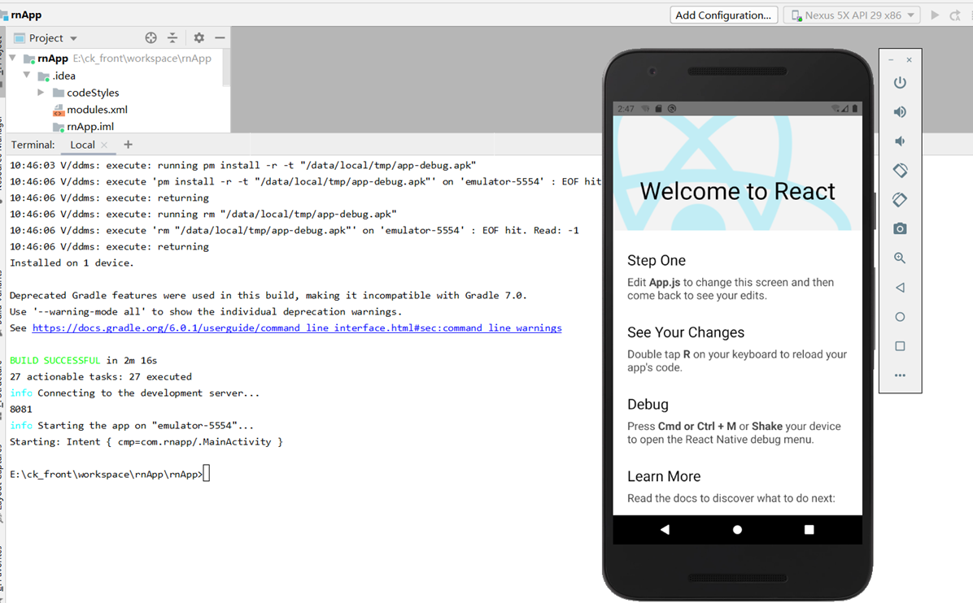Click rnApp title in breadcrumb bar

click(26, 15)
